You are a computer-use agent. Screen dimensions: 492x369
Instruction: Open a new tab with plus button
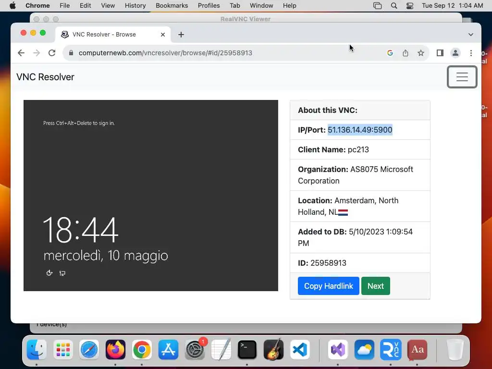181,35
